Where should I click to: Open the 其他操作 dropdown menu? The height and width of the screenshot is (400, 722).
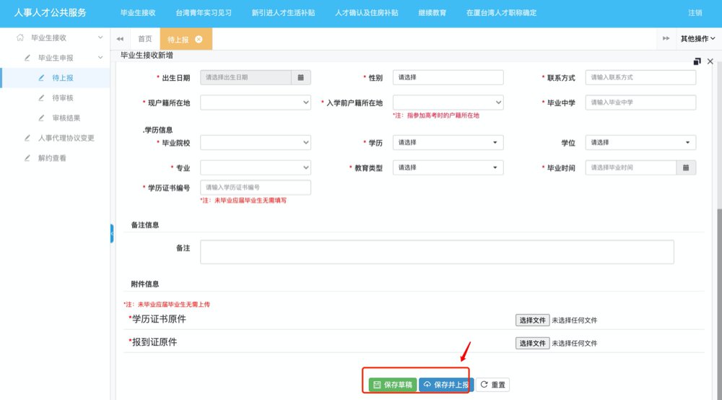pyautogui.click(x=697, y=39)
